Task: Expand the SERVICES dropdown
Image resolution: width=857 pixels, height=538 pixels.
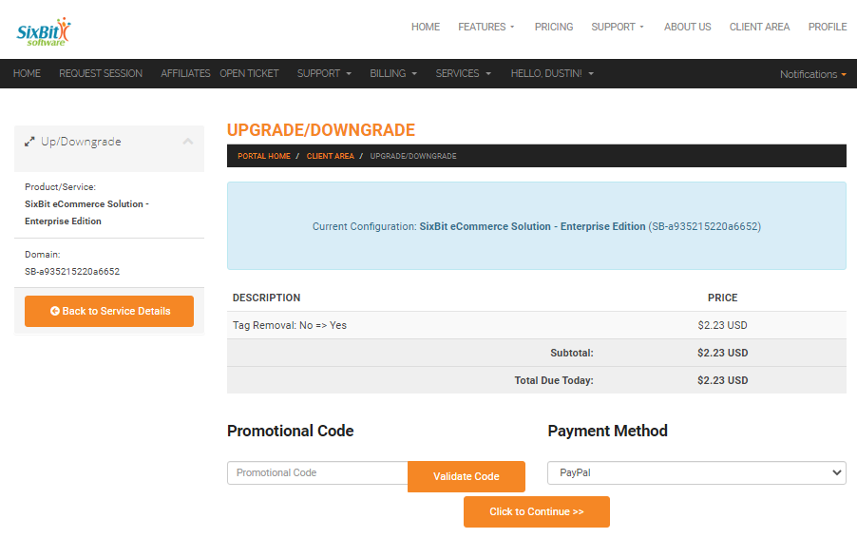Action: point(463,73)
